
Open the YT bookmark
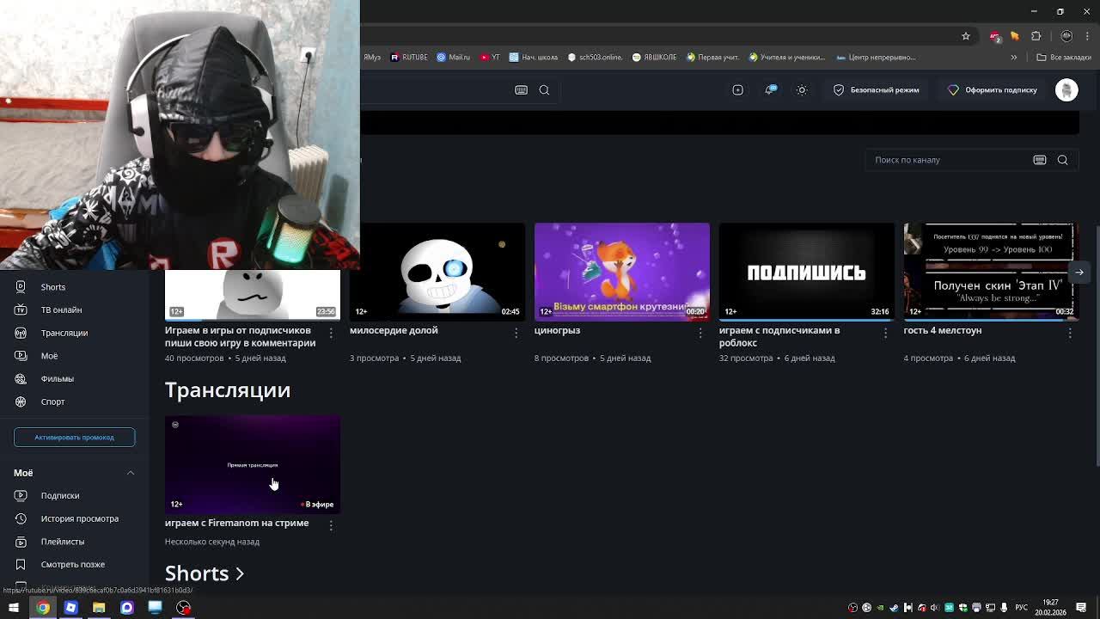[490, 58]
